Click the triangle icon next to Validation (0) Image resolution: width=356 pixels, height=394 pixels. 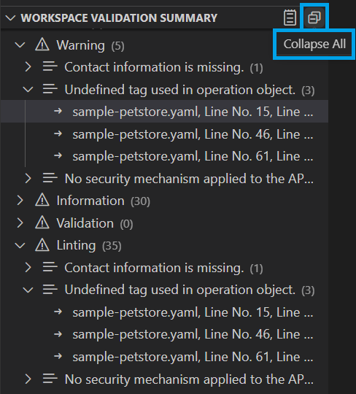click(42, 223)
